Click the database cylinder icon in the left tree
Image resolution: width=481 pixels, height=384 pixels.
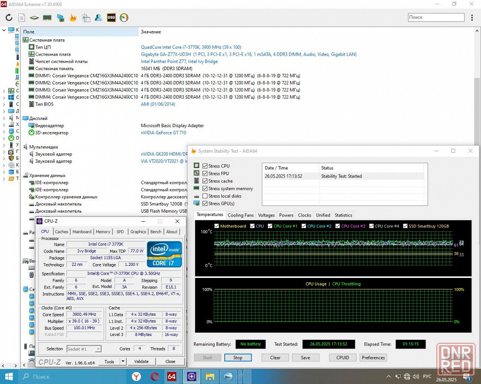click(11, 172)
